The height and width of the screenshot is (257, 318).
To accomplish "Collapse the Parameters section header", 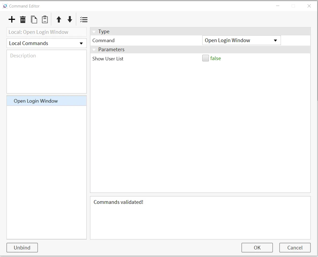I will tap(94, 50).
